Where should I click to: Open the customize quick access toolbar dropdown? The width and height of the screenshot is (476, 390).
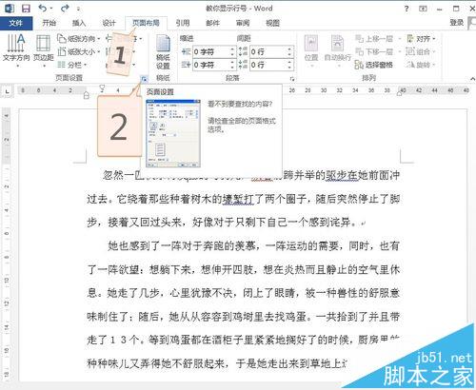pos(78,9)
